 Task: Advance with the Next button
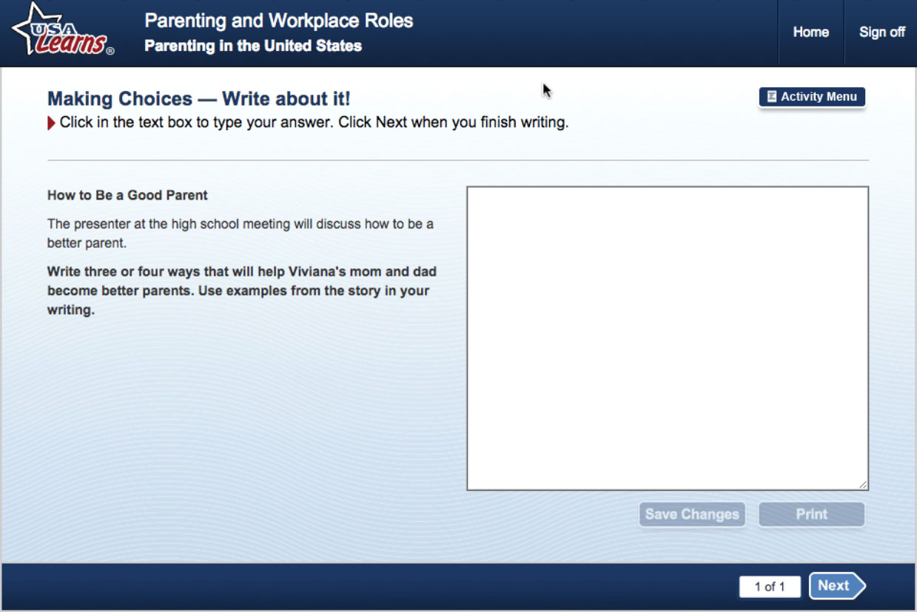(x=834, y=586)
